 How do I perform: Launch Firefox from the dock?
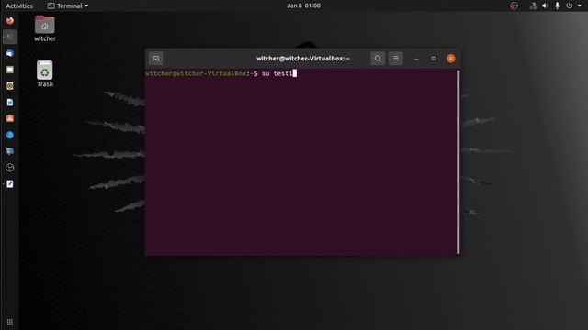point(10,20)
